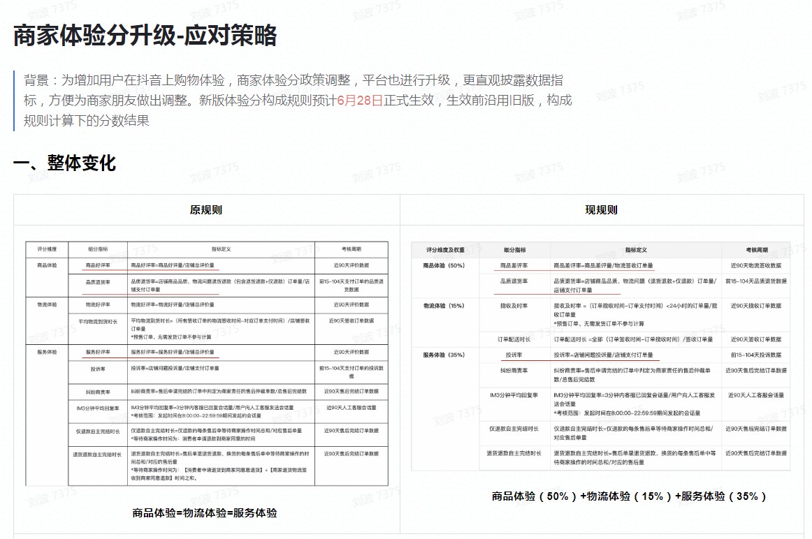Click the heading 一、整体变化
812x539 pixels.
coord(64,163)
